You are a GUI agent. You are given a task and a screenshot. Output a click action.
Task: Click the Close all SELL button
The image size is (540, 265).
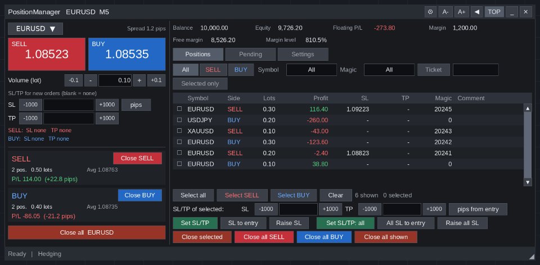[x=264, y=237]
